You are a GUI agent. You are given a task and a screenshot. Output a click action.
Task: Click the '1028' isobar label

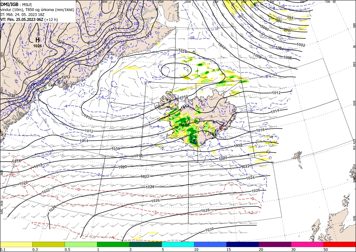coord(205,210)
